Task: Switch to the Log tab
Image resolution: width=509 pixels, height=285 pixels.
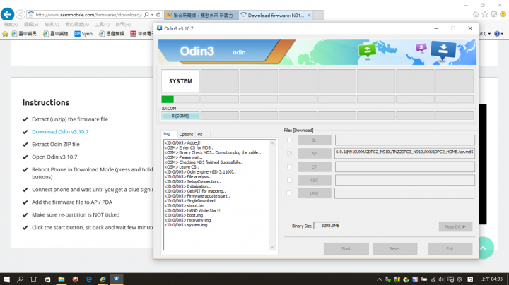Action: point(169,134)
